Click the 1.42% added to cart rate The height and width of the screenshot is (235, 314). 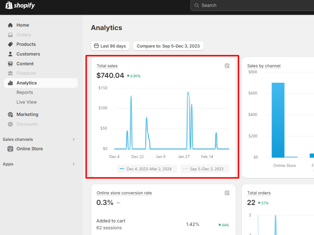pyautogui.click(x=193, y=224)
